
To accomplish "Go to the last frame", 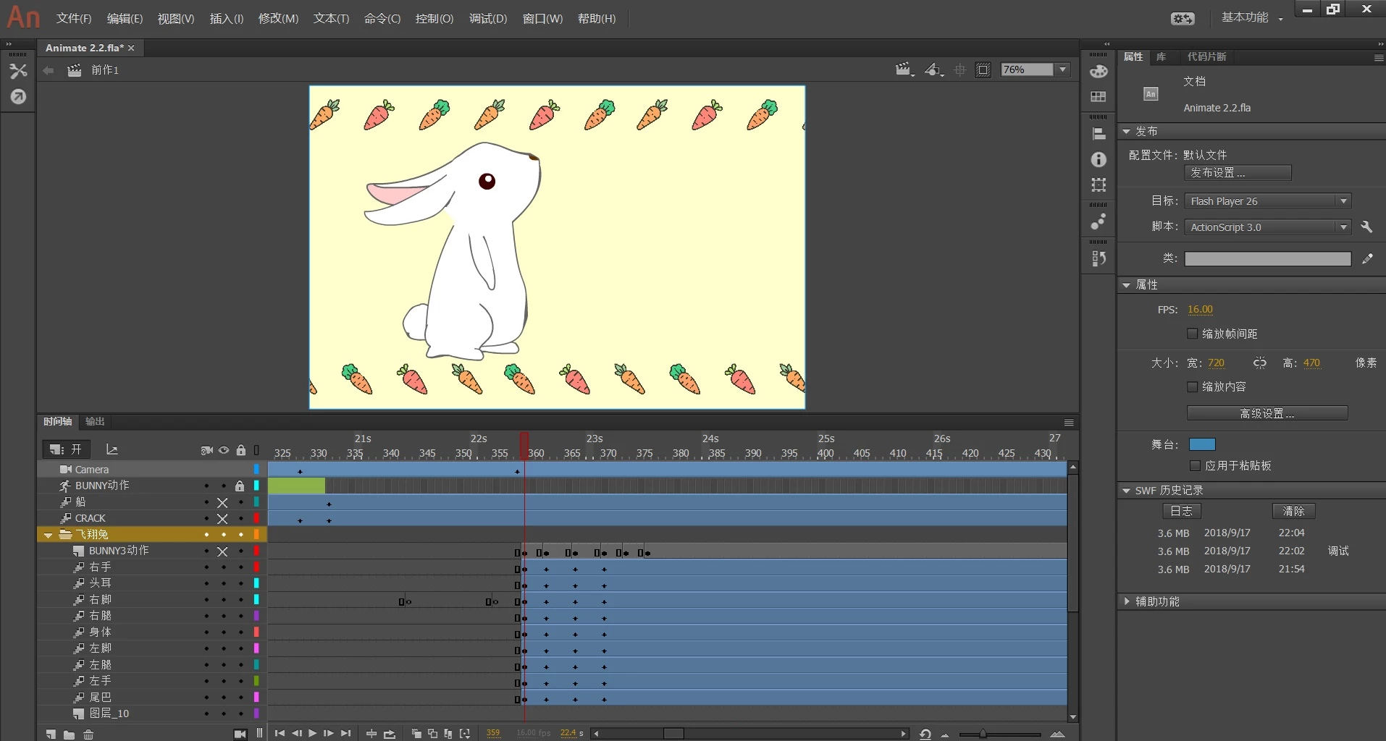I will [x=346, y=733].
